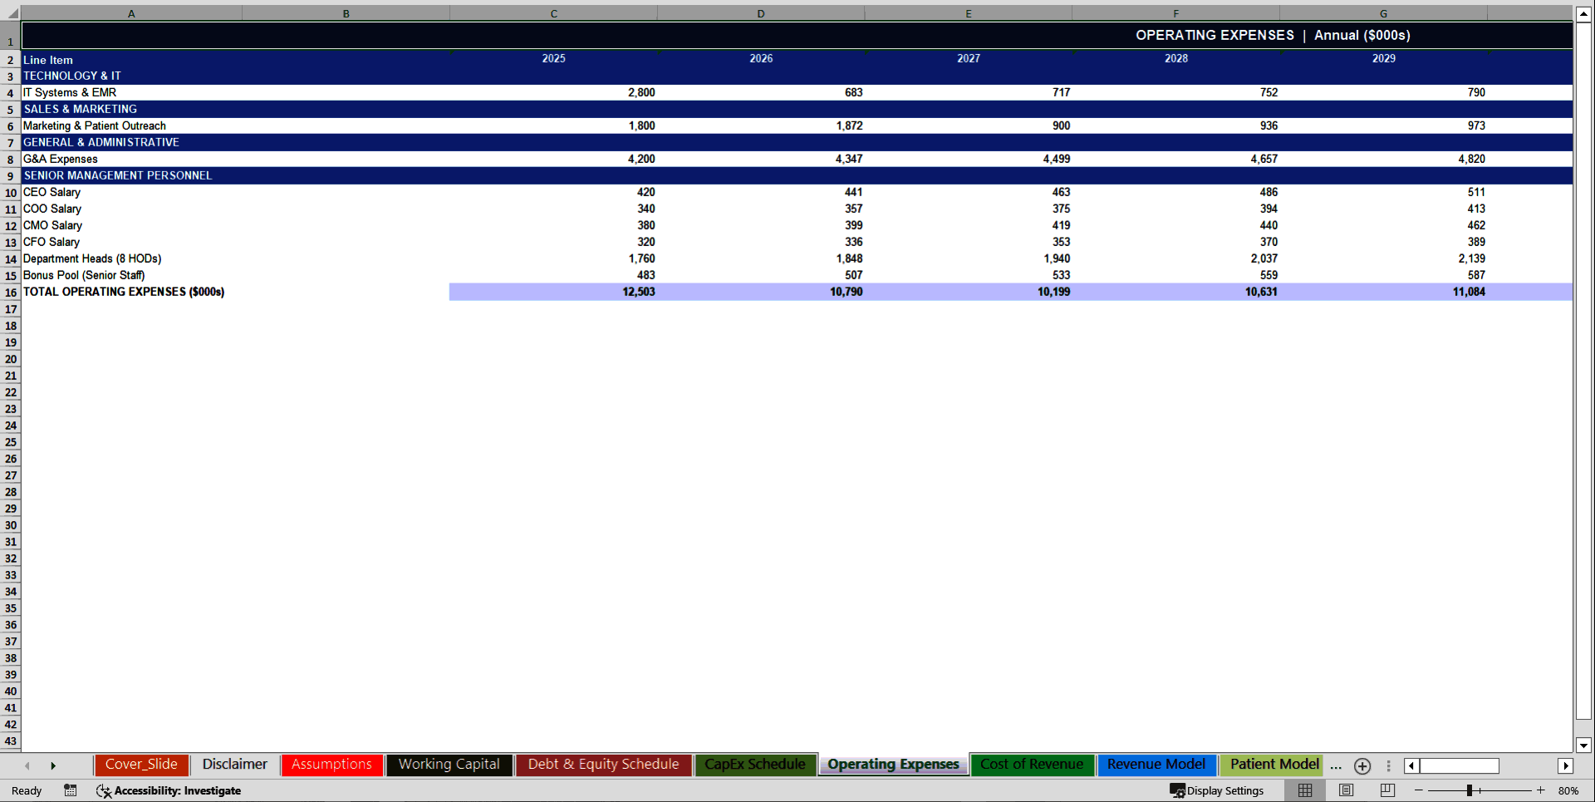Click the all-sheets ellipsis icon
This screenshot has height=802, width=1595.
(1336, 765)
